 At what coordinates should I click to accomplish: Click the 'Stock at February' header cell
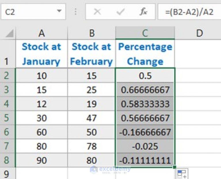91,54
